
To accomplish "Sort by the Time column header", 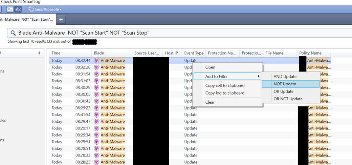I will (70, 53).
